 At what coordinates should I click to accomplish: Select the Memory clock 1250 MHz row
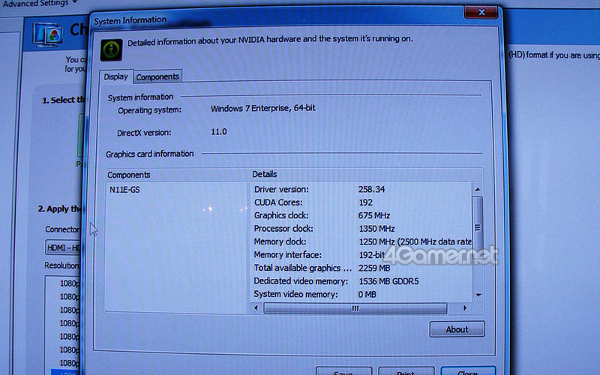point(361,241)
